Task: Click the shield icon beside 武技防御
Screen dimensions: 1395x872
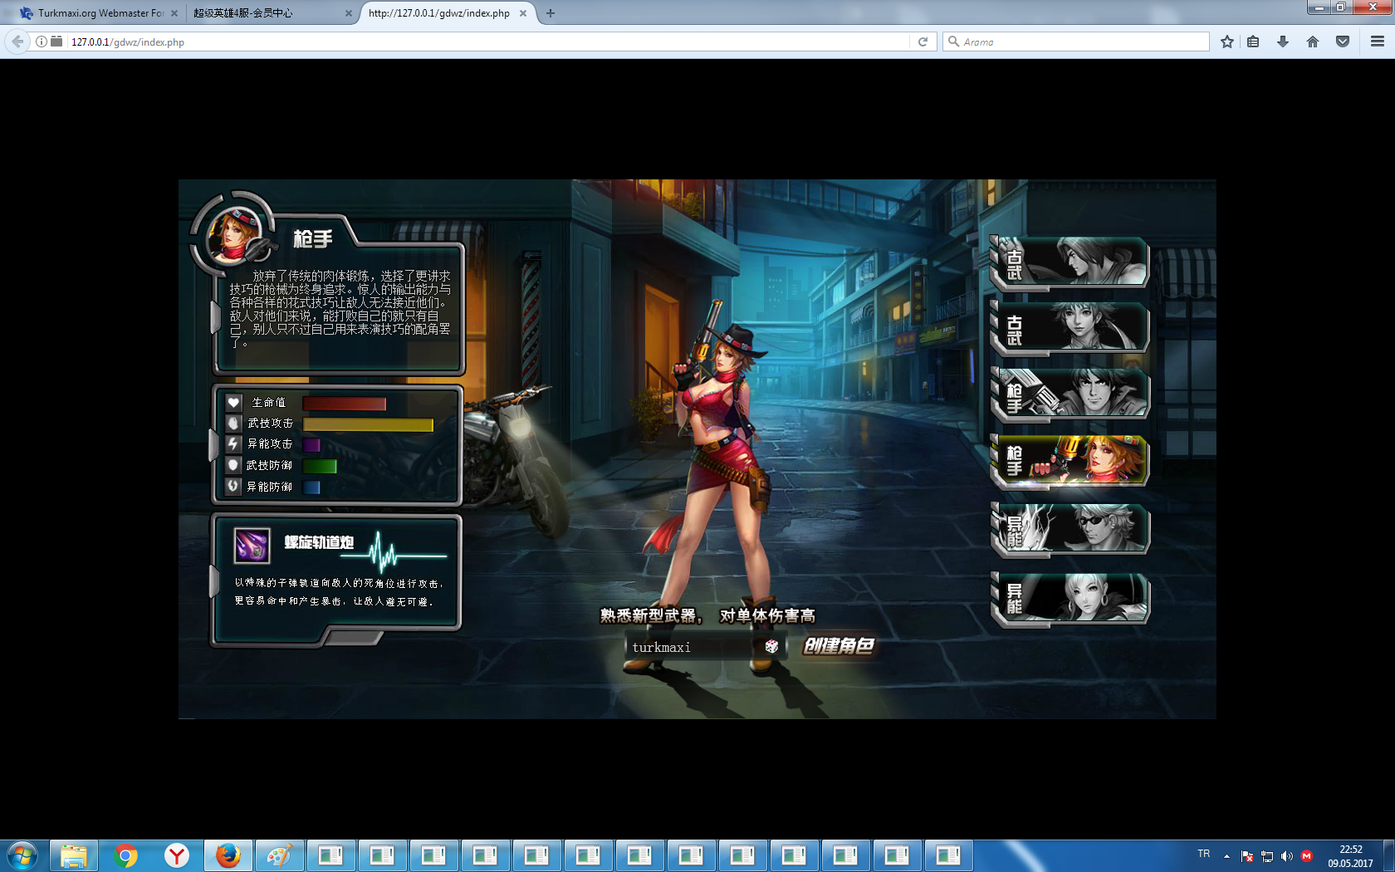Action: [233, 465]
